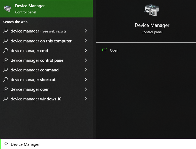Click the Open link in the preview pane
The height and width of the screenshot is (149, 196).
(x=114, y=50)
